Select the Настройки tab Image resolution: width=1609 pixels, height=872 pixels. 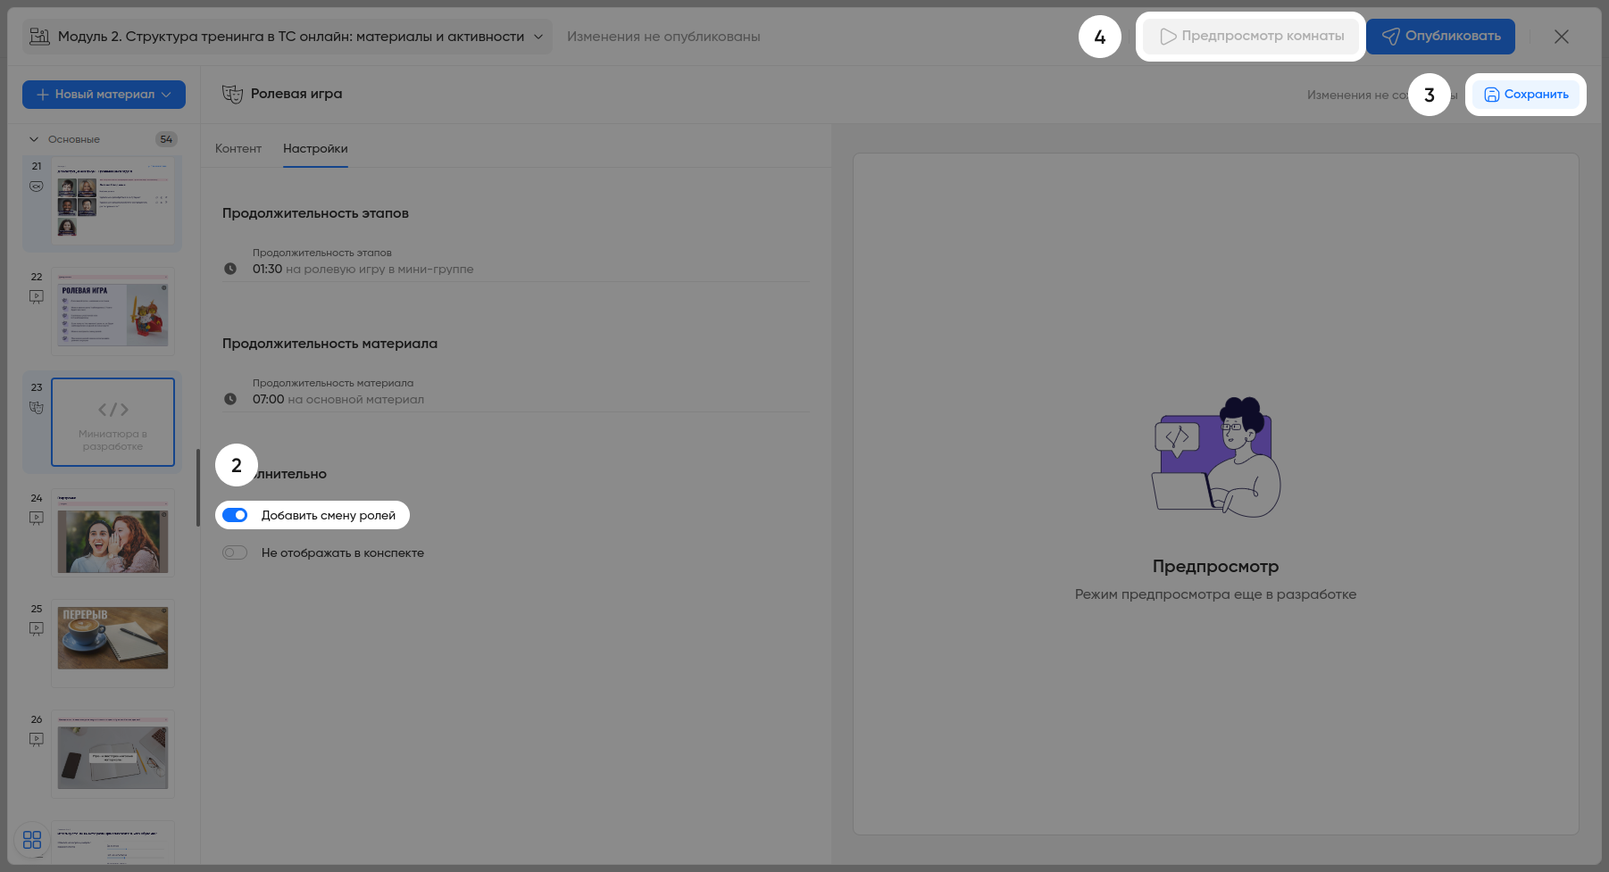[x=315, y=148]
